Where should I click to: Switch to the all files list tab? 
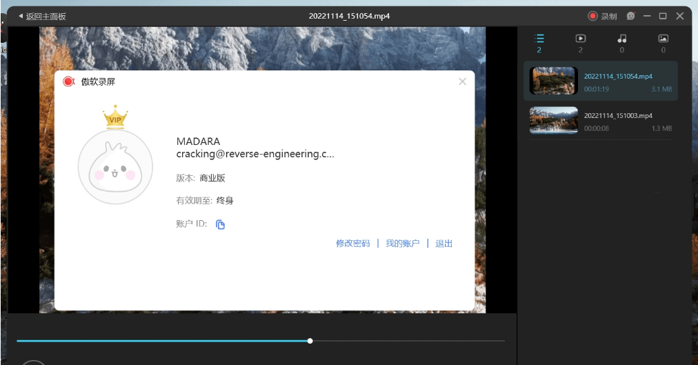pos(539,43)
